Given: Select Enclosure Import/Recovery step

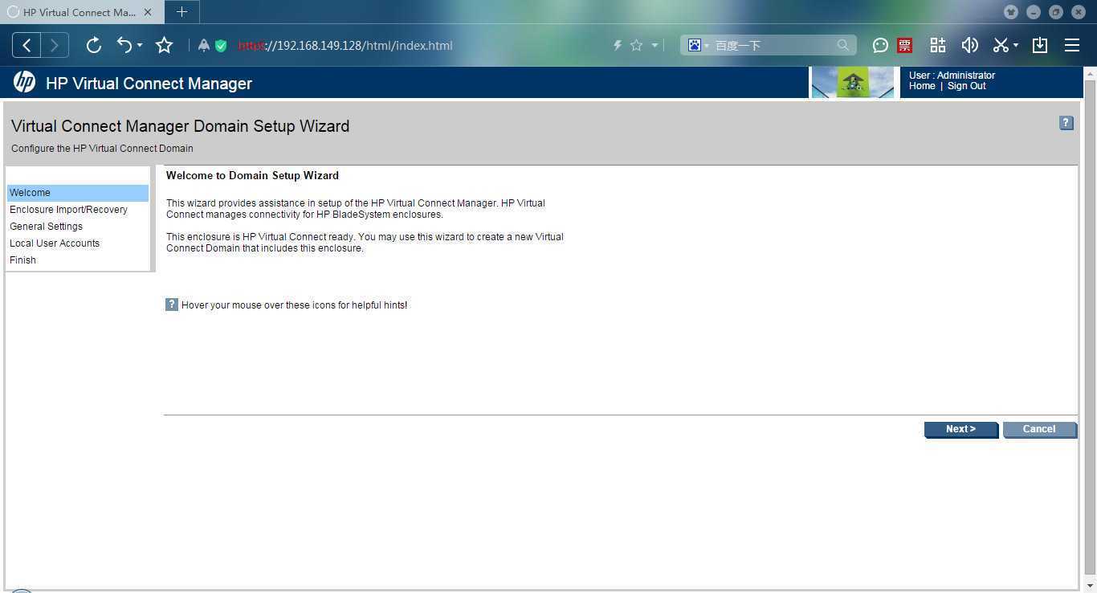Looking at the screenshot, I should point(78,210).
